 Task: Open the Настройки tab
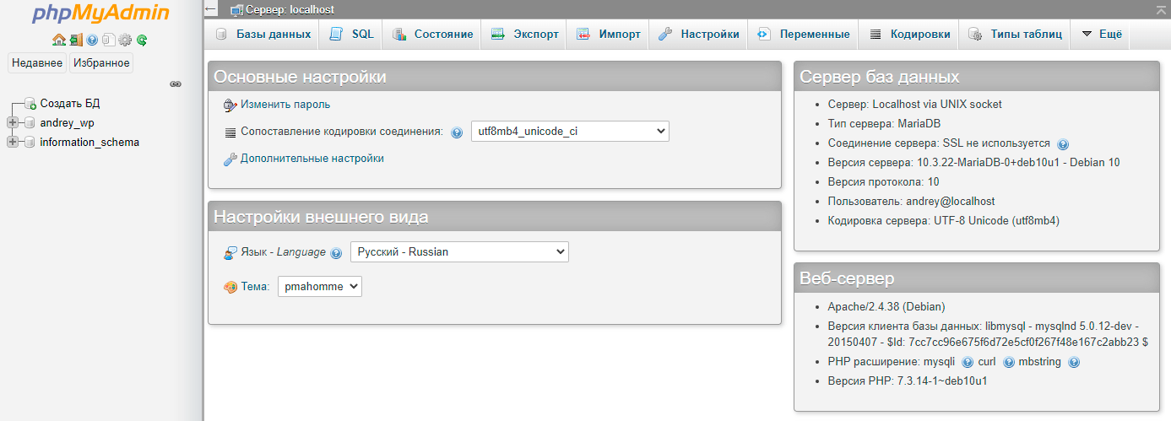698,35
